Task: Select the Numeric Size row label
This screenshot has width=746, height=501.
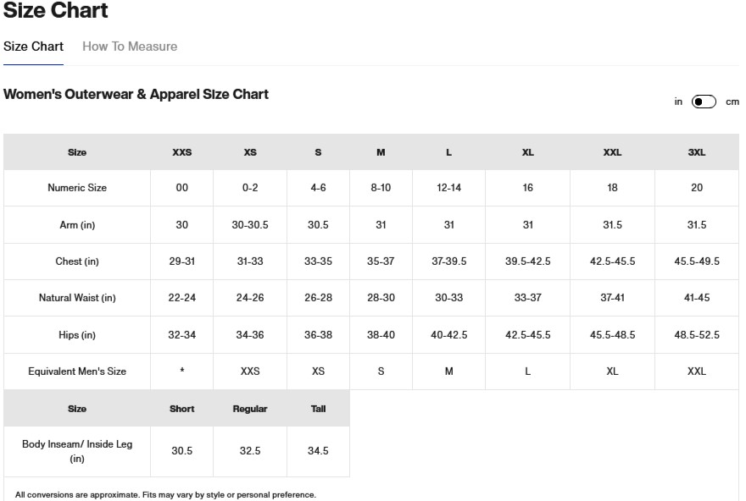Action: tap(77, 188)
